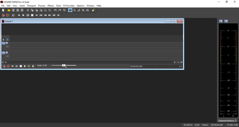
Task: Minimize channel 1 track in Sound 1
Action: [7, 43]
